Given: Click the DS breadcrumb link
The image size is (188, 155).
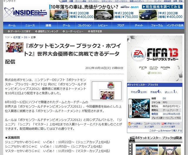Looking at the screenshot, I should (26, 37).
